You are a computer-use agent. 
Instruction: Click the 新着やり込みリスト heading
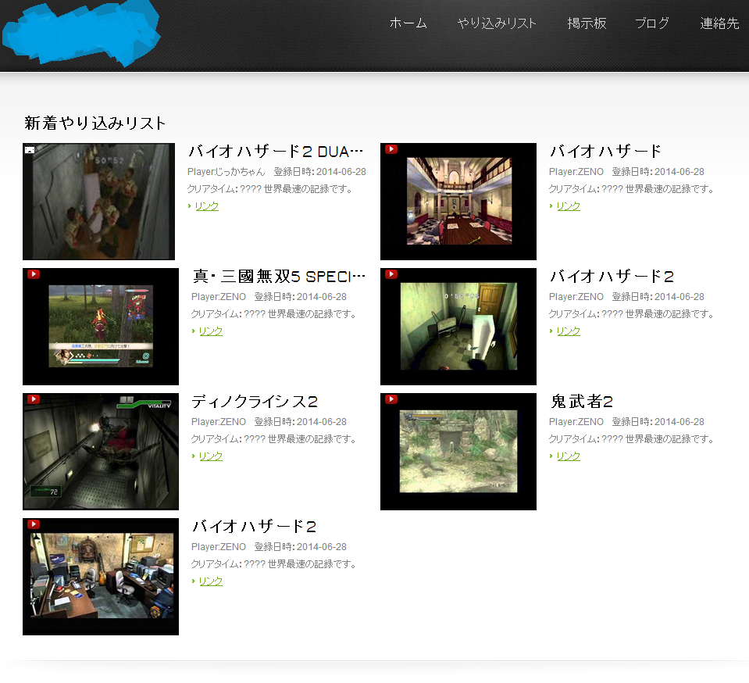[x=95, y=123]
